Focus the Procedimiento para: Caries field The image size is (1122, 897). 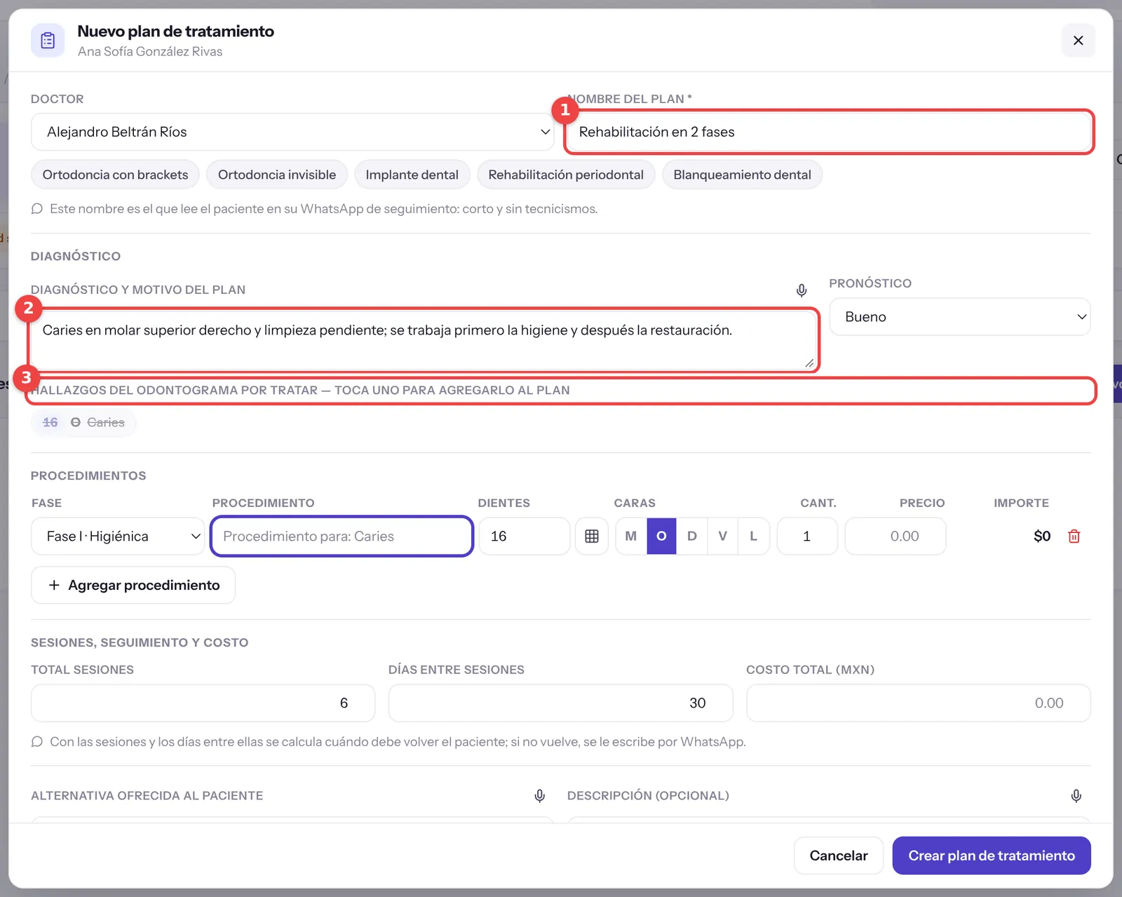pos(342,537)
